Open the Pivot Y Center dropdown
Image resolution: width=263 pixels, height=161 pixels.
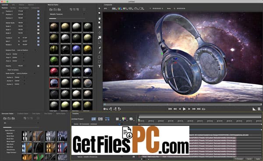pyautogui.click(x=18, y=57)
